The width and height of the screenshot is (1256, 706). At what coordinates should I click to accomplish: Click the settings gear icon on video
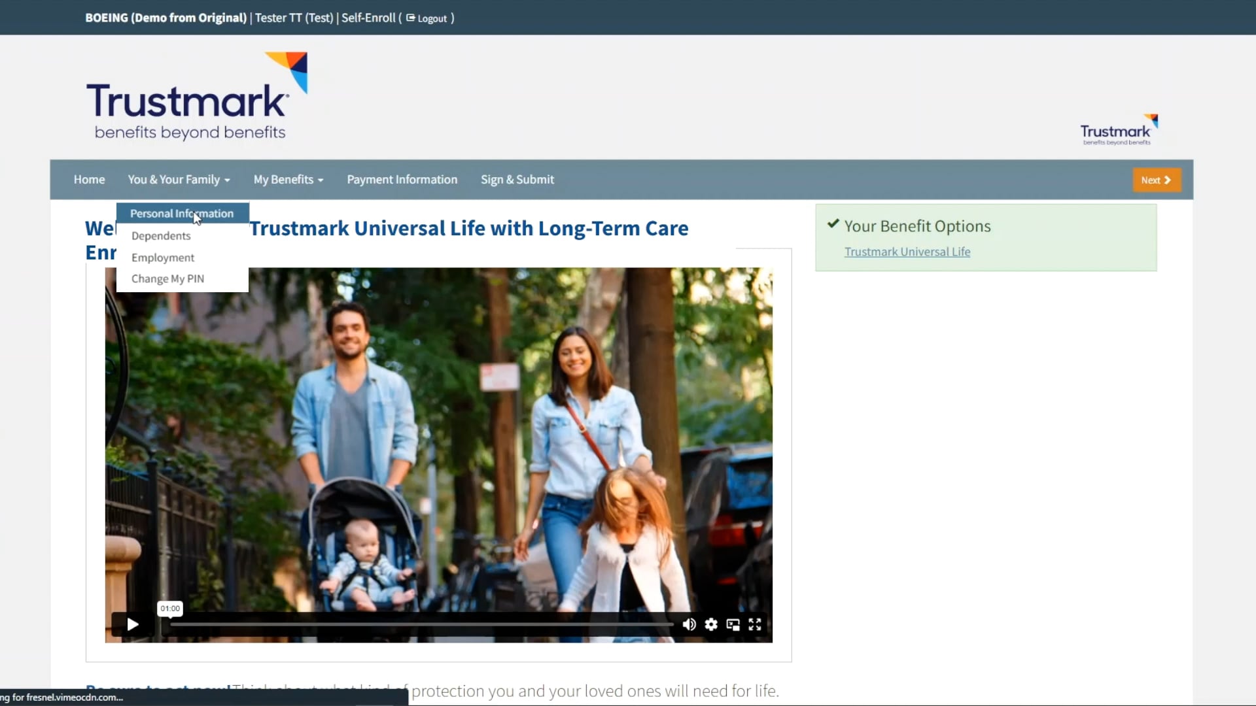[x=711, y=624]
